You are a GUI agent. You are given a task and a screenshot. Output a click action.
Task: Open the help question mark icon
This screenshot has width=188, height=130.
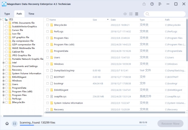pos(152,4)
